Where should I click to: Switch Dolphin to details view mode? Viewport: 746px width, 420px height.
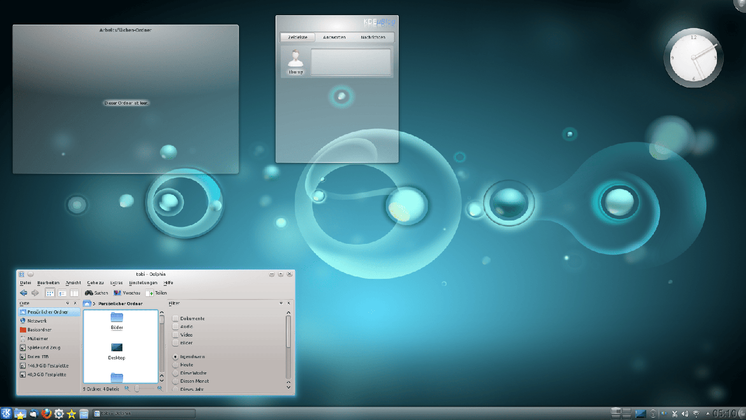click(62, 293)
